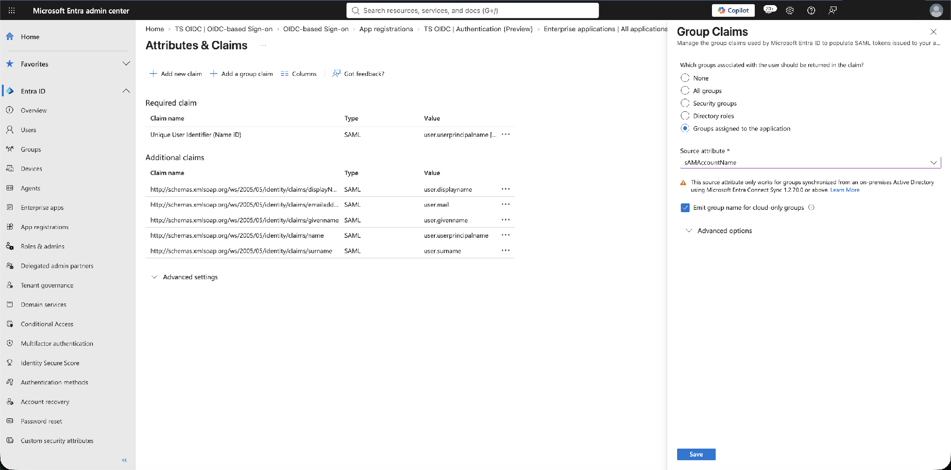This screenshot has width=951, height=470.
Task: Click the search resources box
Action: [472, 10]
